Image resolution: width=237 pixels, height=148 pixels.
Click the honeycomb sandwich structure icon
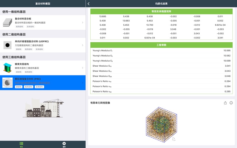pos(7,68)
